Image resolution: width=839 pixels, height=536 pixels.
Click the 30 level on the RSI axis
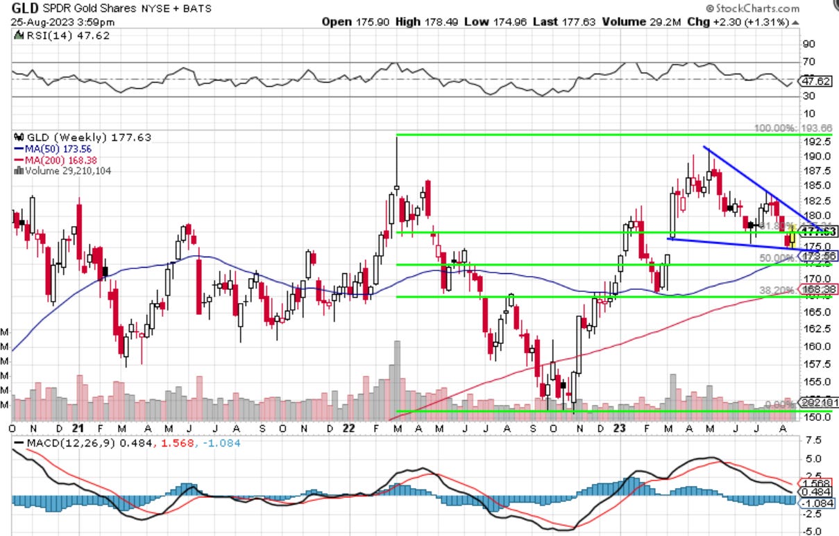point(808,96)
